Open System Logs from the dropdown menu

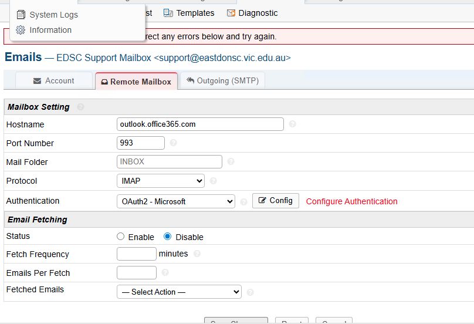pos(53,15)
